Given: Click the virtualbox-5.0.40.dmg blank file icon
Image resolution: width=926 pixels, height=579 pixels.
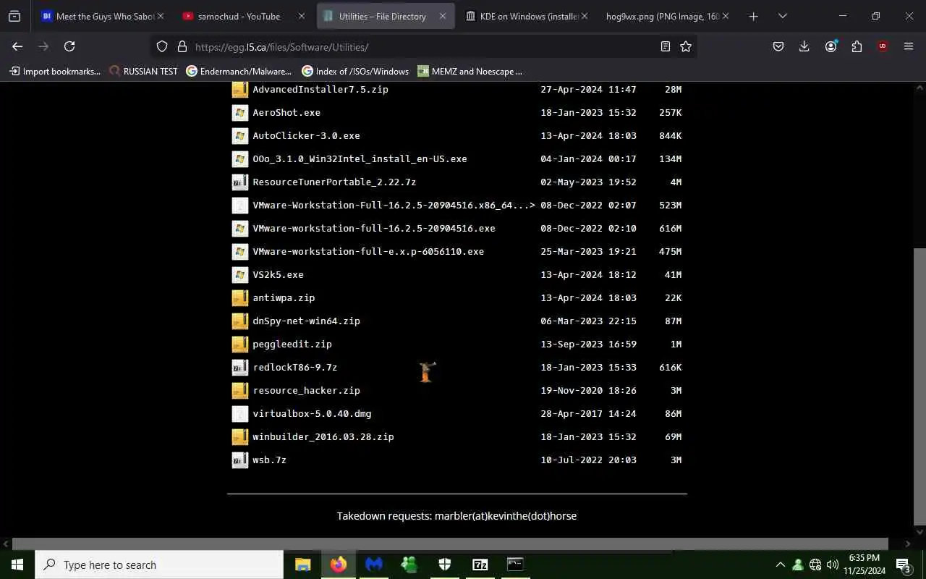Looking at the screenshot, I should pos(239,414).
